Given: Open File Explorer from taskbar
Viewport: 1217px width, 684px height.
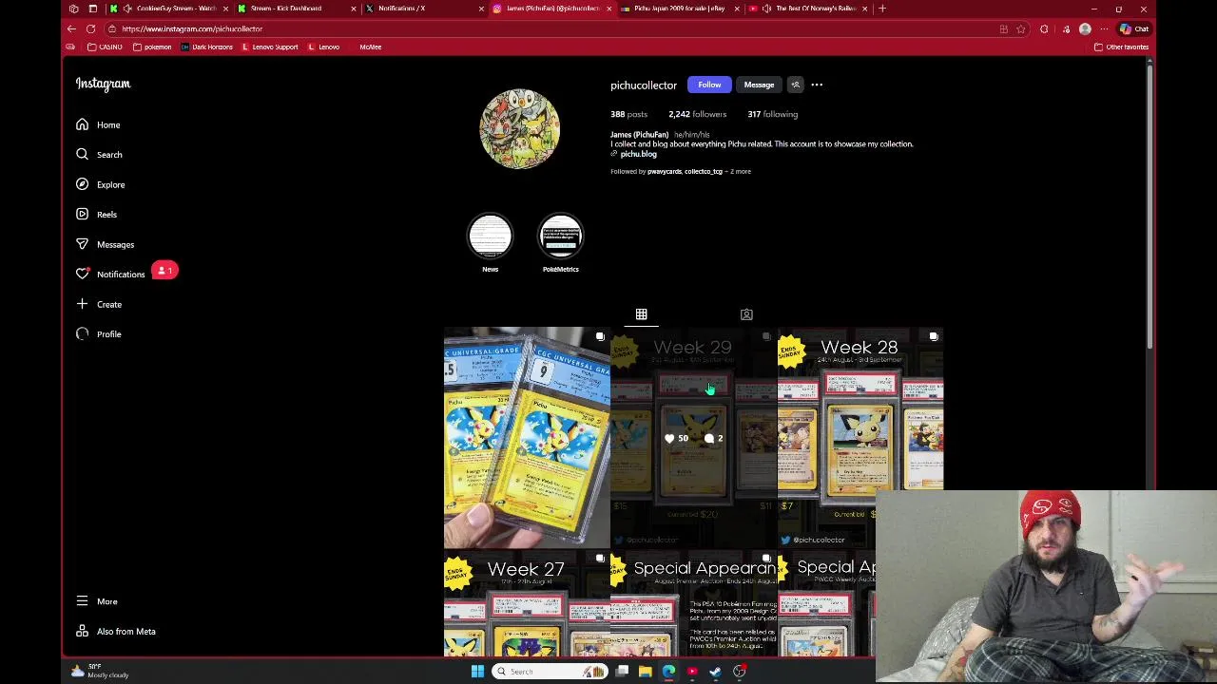Looking at the screenshot, I should [x=645, y=672].
